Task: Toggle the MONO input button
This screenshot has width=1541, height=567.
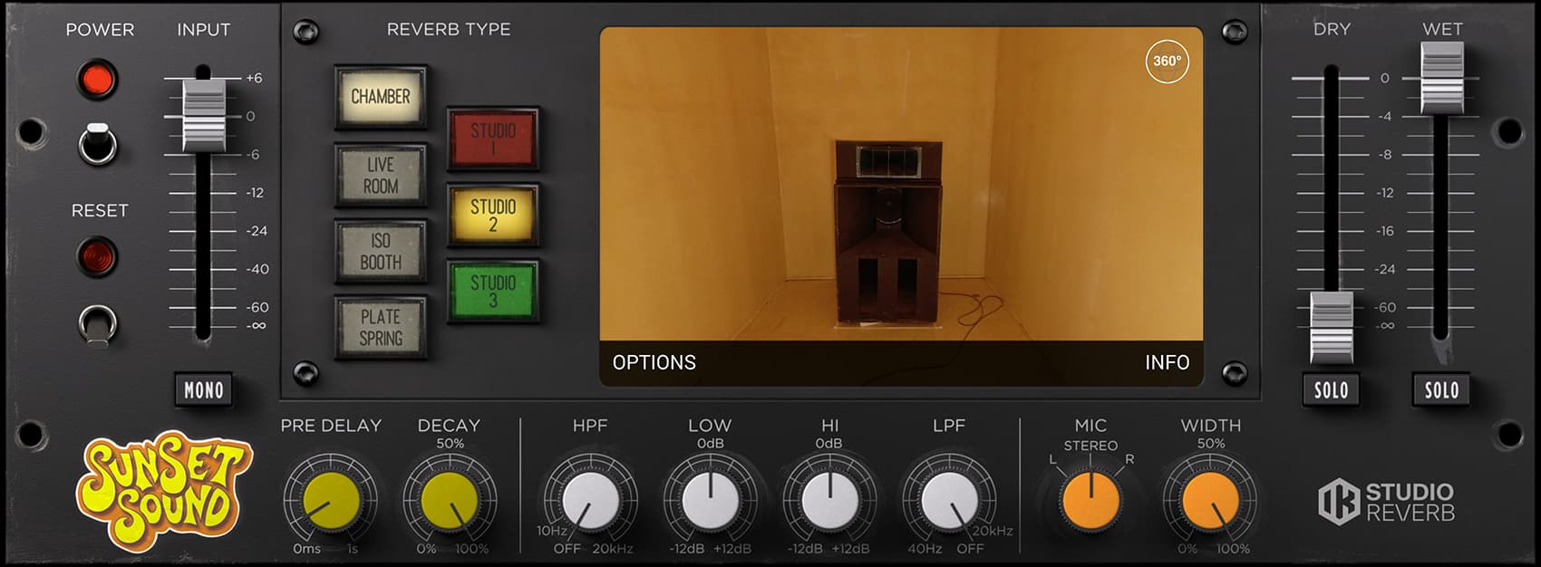Action: pos(204,390)
